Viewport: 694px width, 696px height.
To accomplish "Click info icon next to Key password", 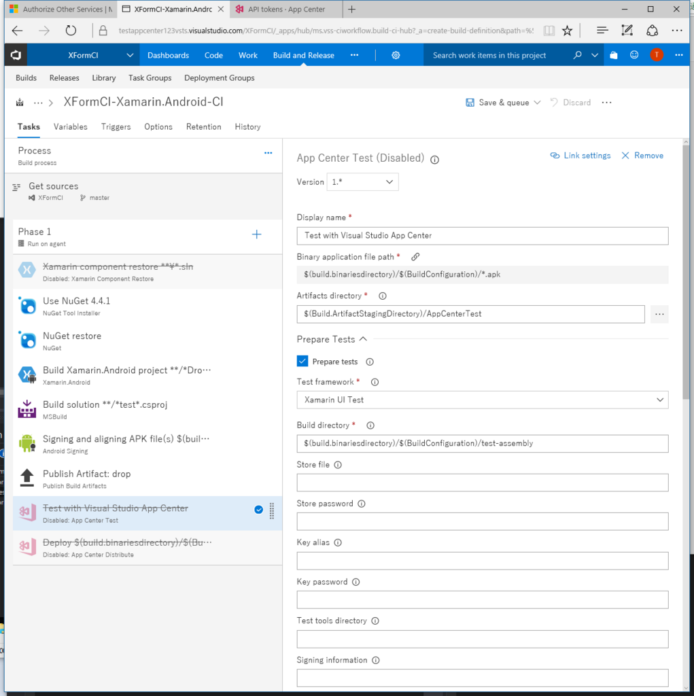I will (x=355, y=582).
